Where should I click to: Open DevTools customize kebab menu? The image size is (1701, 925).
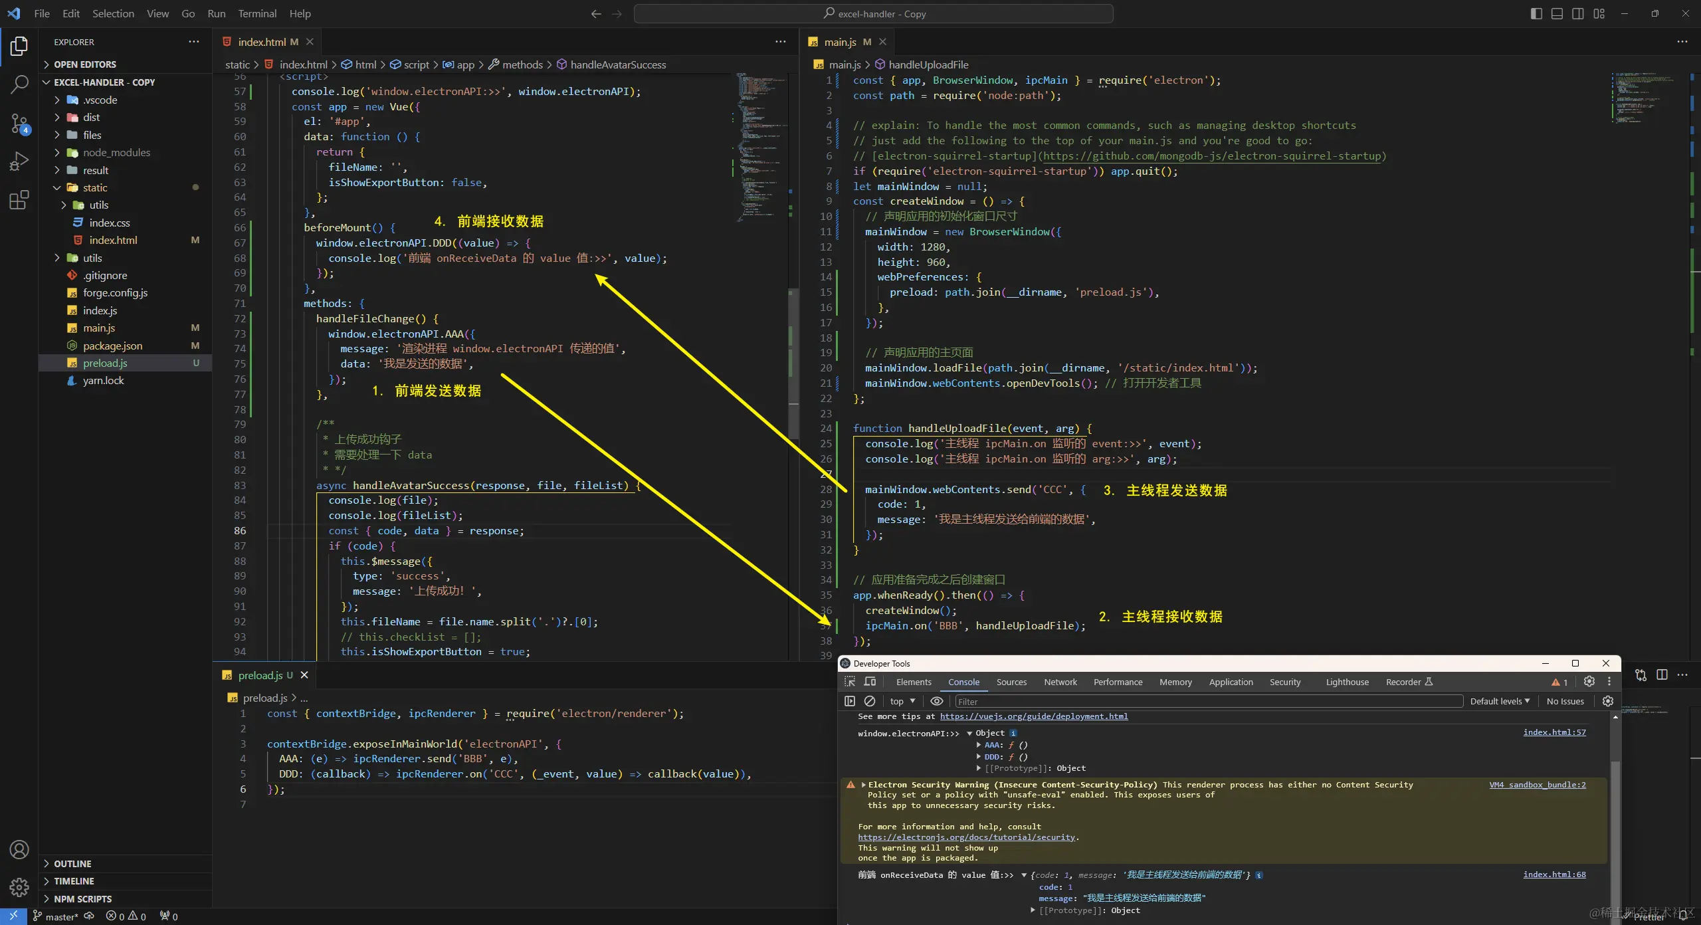point(1609,681)
